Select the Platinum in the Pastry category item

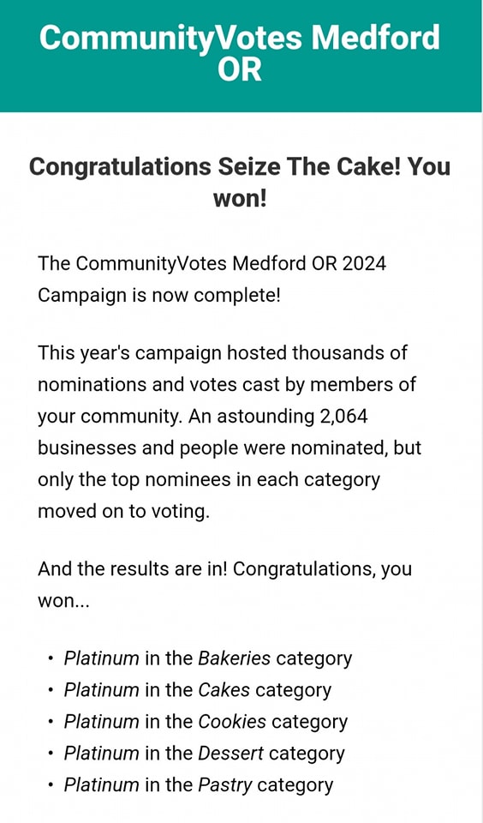[x=198, y=785]
